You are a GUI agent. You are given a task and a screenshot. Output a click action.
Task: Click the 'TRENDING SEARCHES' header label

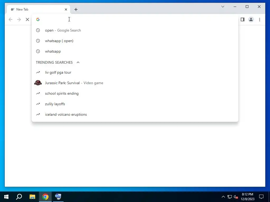tap(54, 62)
